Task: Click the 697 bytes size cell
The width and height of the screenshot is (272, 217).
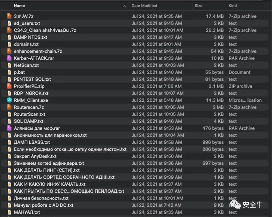Action: coord(213,163)
